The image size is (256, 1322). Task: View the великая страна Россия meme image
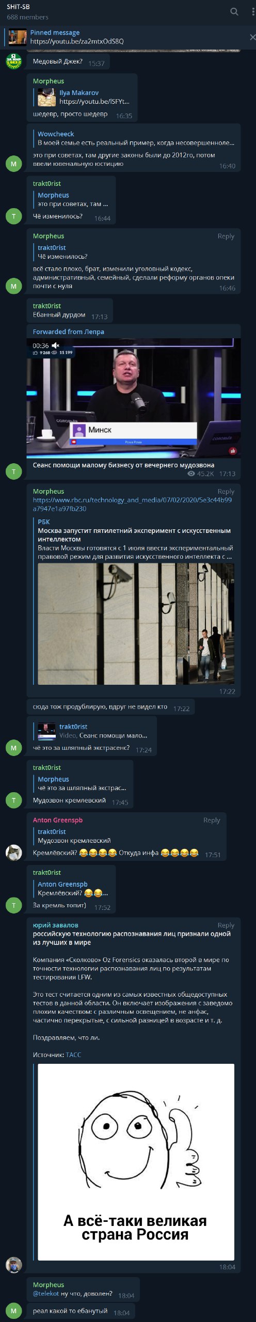(136, 1162)
